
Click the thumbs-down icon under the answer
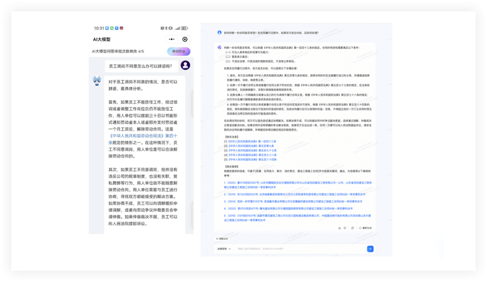pyautogui.click(x=345, y=228)
